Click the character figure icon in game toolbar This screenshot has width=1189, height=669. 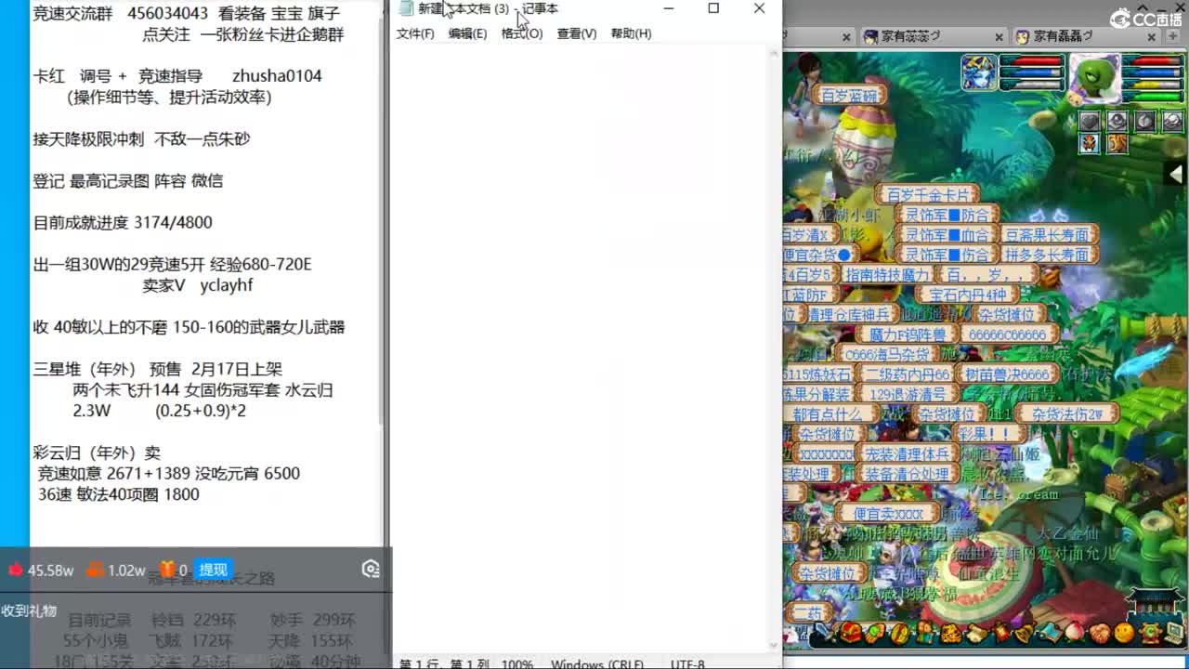point(925,634)
